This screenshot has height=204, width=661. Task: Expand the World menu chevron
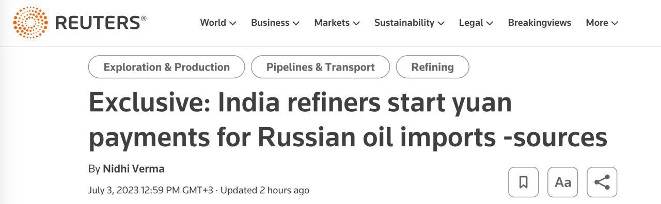232,23
